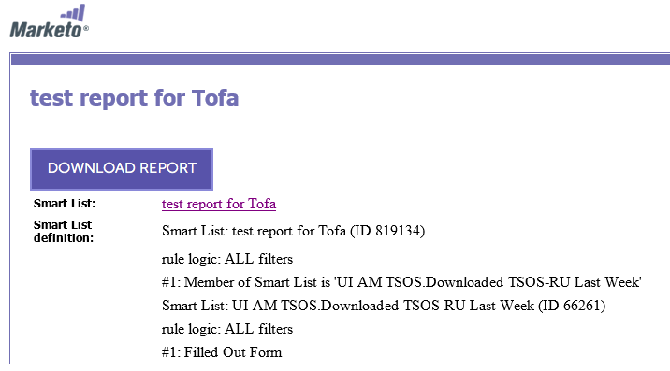Viewport: 670px width, 371px height.
Task: Click the word 'Tofa' in the heading
Action: click(x=215, y=98)
